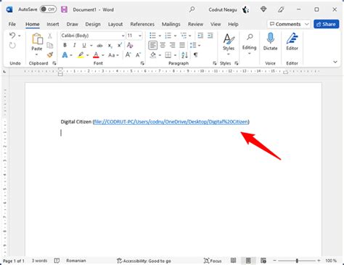Screen dimensions: 344x265
Task: Click the Cut scissors icon
Action: click(50, 36)
